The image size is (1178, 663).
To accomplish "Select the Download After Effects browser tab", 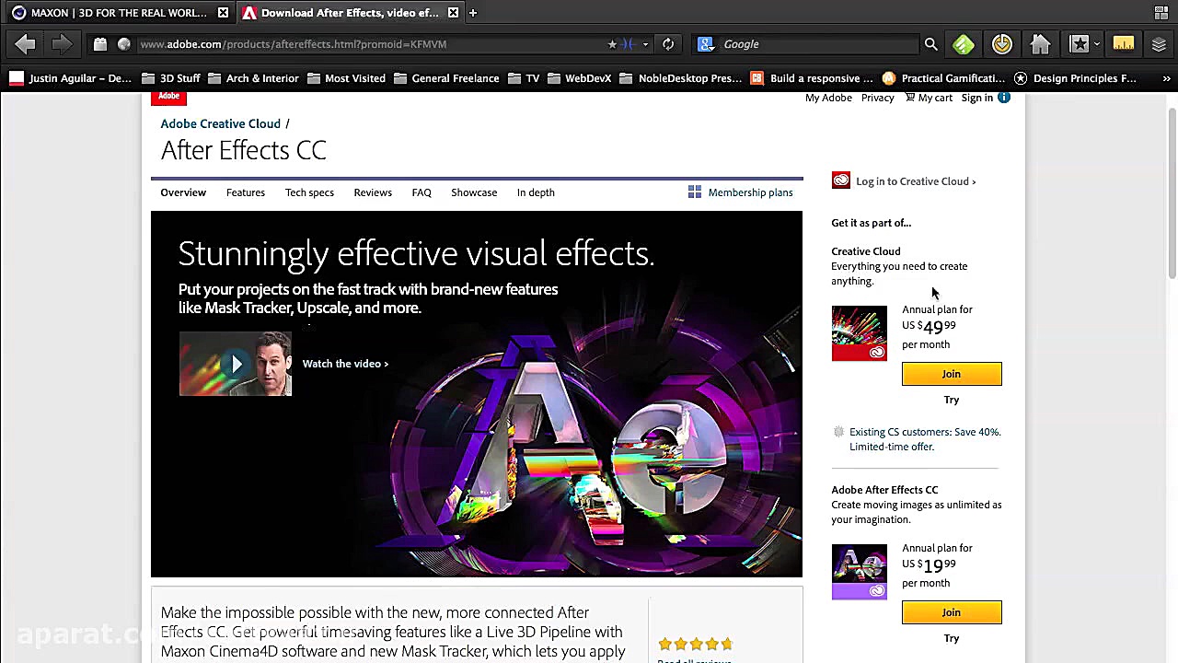I will tap(350, 13).
